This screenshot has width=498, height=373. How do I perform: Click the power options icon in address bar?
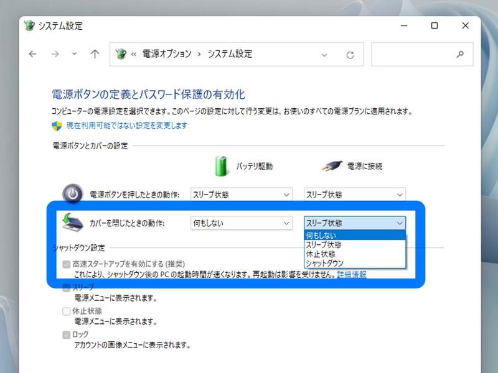(121, 54)
